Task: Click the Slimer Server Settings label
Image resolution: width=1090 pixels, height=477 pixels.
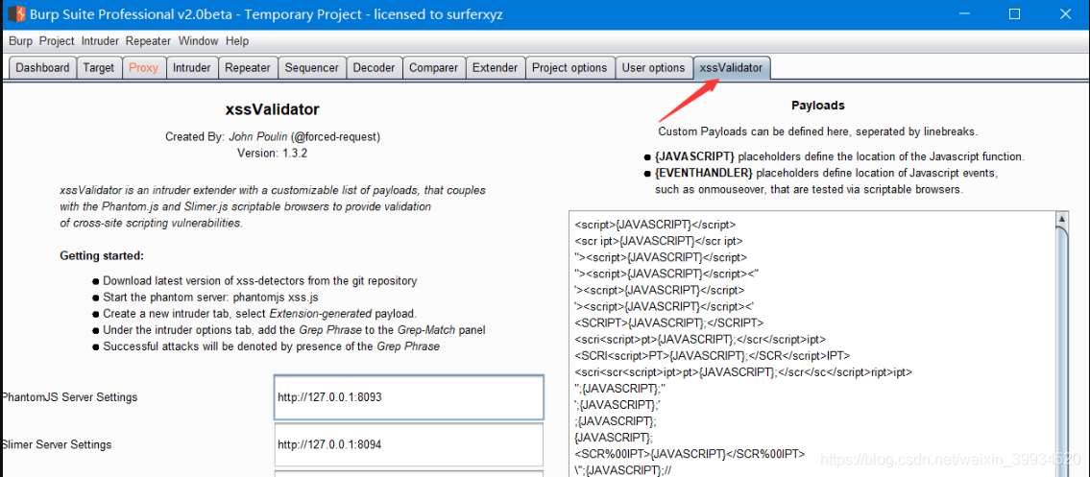Action: [x=57, y=444]
